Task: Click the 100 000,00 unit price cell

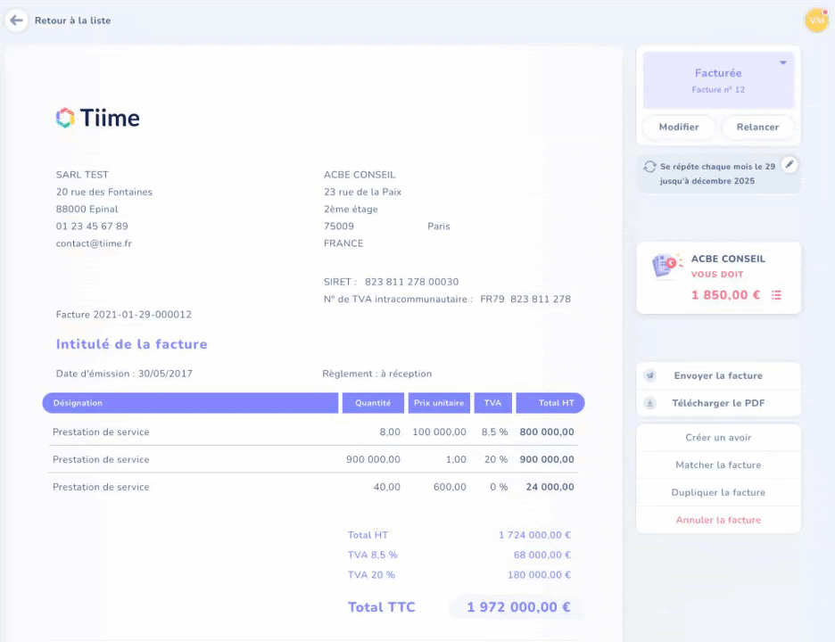Action: (439, 432)
